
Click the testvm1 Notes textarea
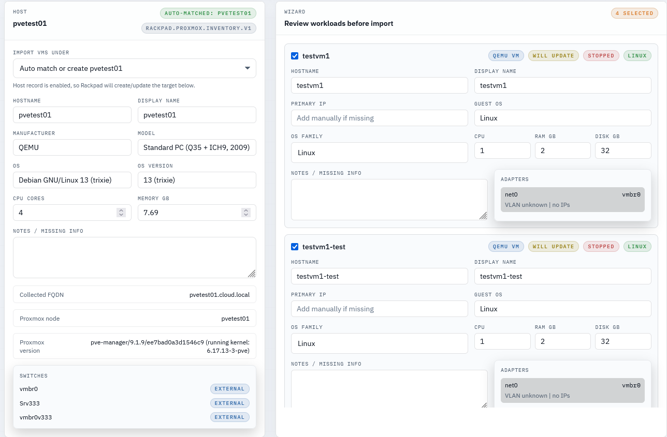click(x=389, y=200)
